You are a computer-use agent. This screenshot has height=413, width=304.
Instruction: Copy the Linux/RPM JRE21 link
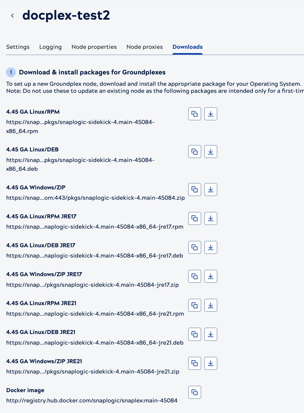pyautogui.click(x=195, y=305)
